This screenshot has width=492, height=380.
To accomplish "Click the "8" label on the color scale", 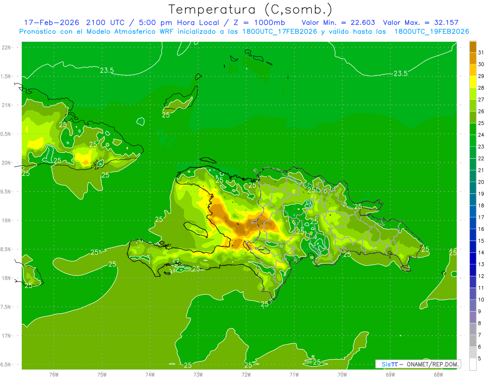I will [480, 323].
